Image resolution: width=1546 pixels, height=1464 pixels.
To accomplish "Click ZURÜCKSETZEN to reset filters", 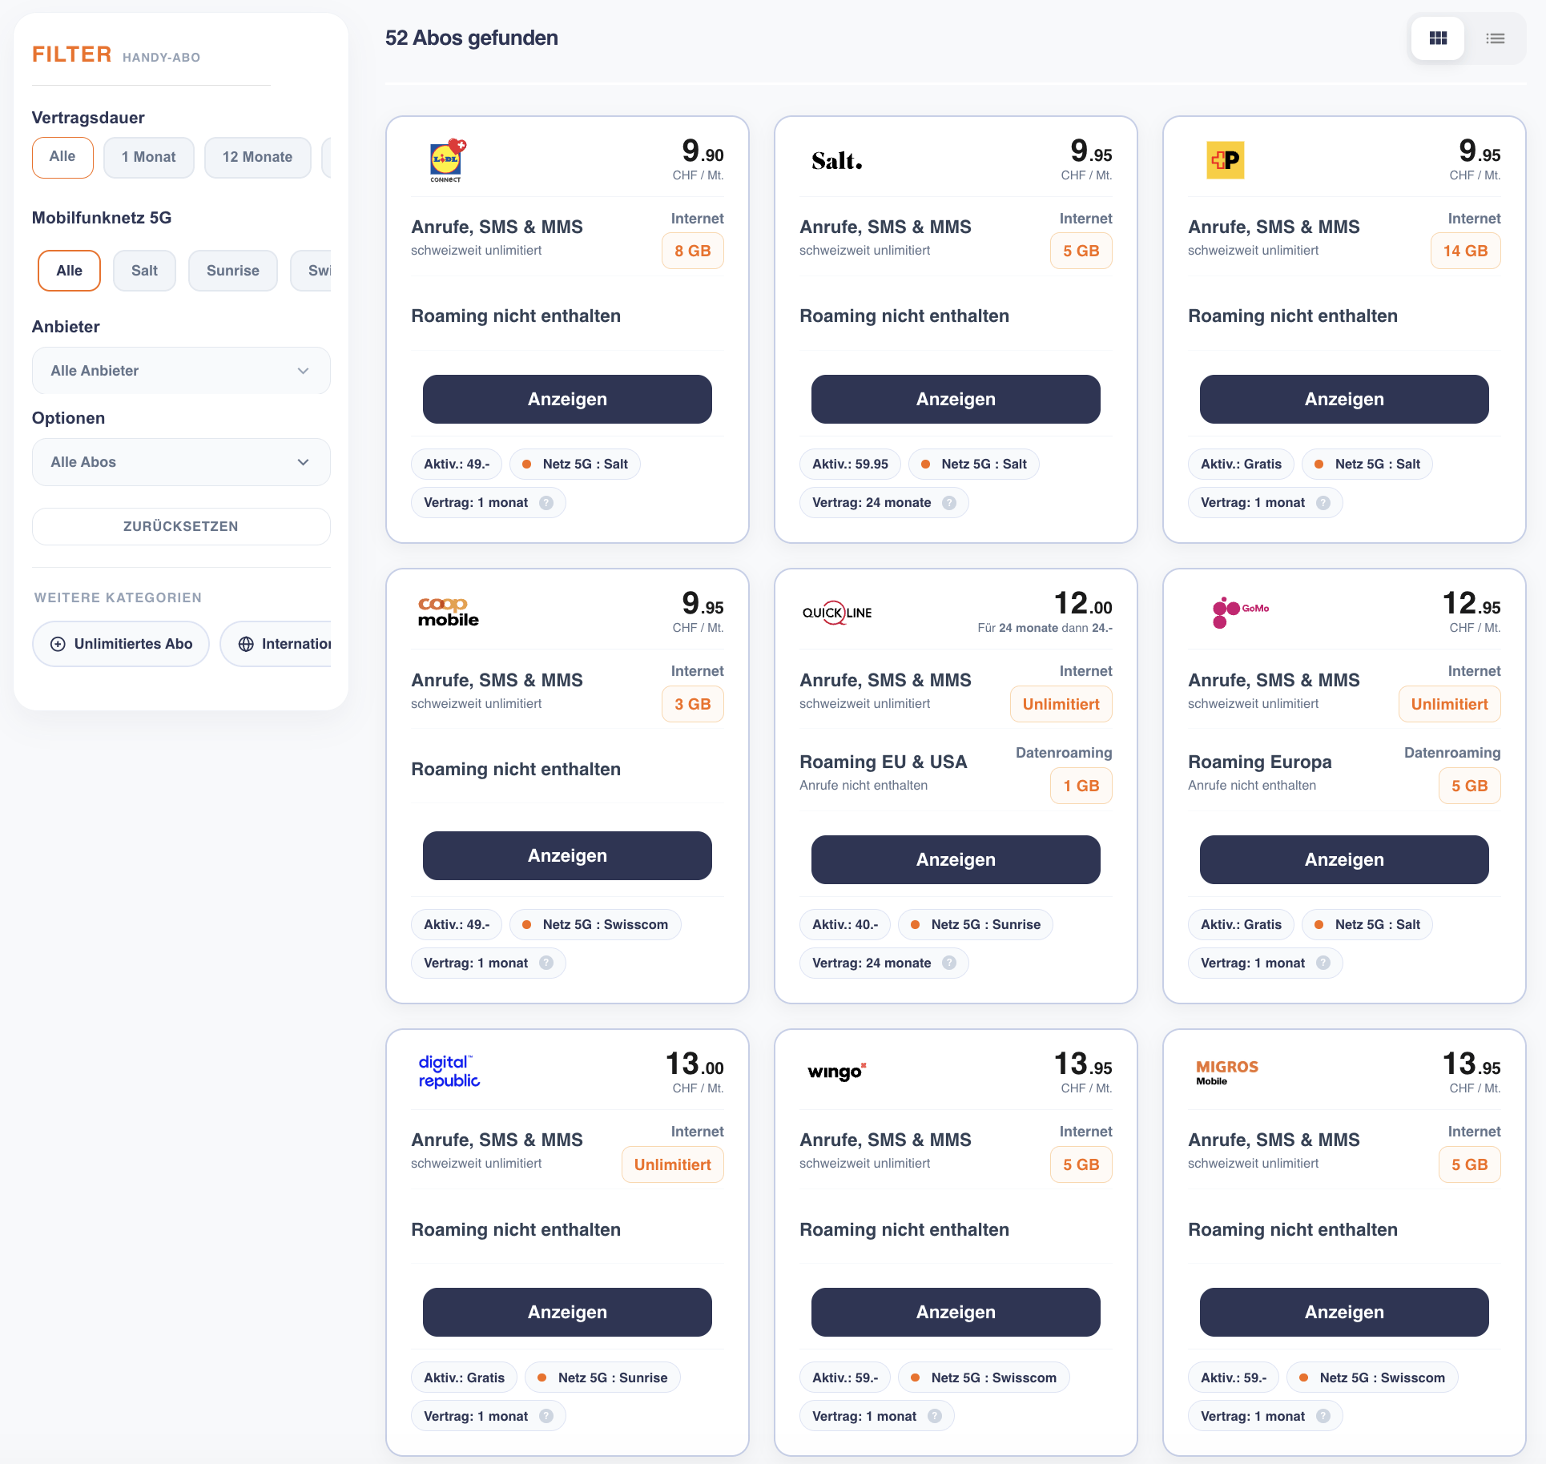I will click(181, 526).
